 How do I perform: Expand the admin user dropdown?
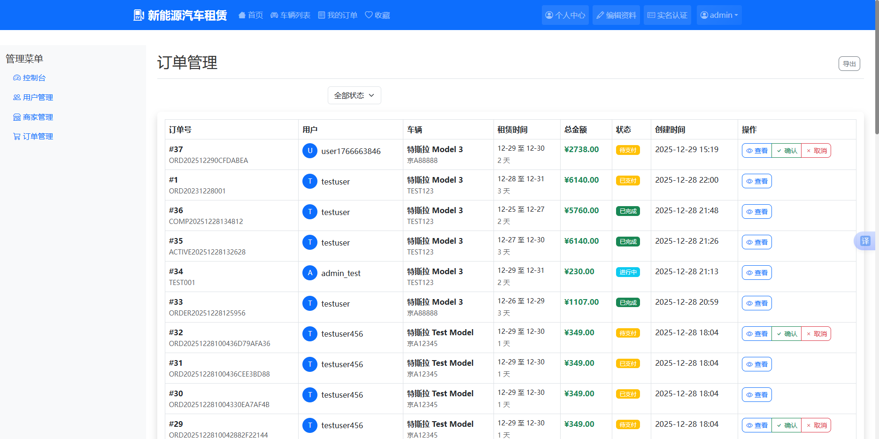(719, 15)
